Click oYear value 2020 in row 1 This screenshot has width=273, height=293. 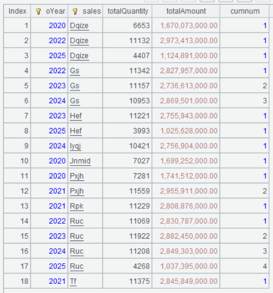pos(57,25)
